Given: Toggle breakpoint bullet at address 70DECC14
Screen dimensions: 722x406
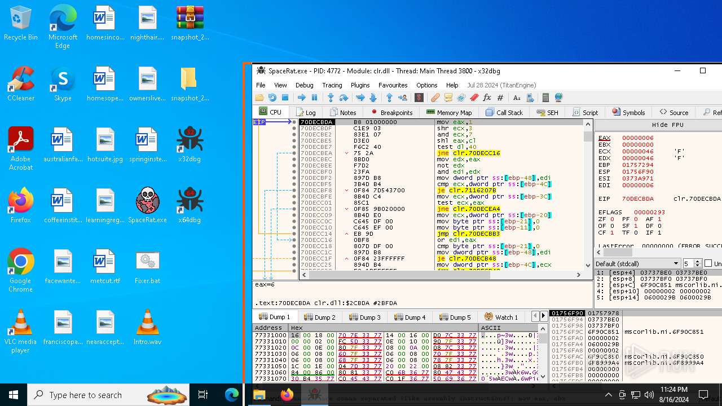Looking at the screenshot, I should (x=294, y=234).
